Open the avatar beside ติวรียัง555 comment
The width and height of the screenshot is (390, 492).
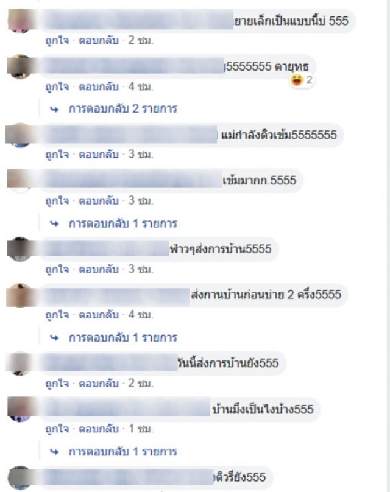pos(19,478)
